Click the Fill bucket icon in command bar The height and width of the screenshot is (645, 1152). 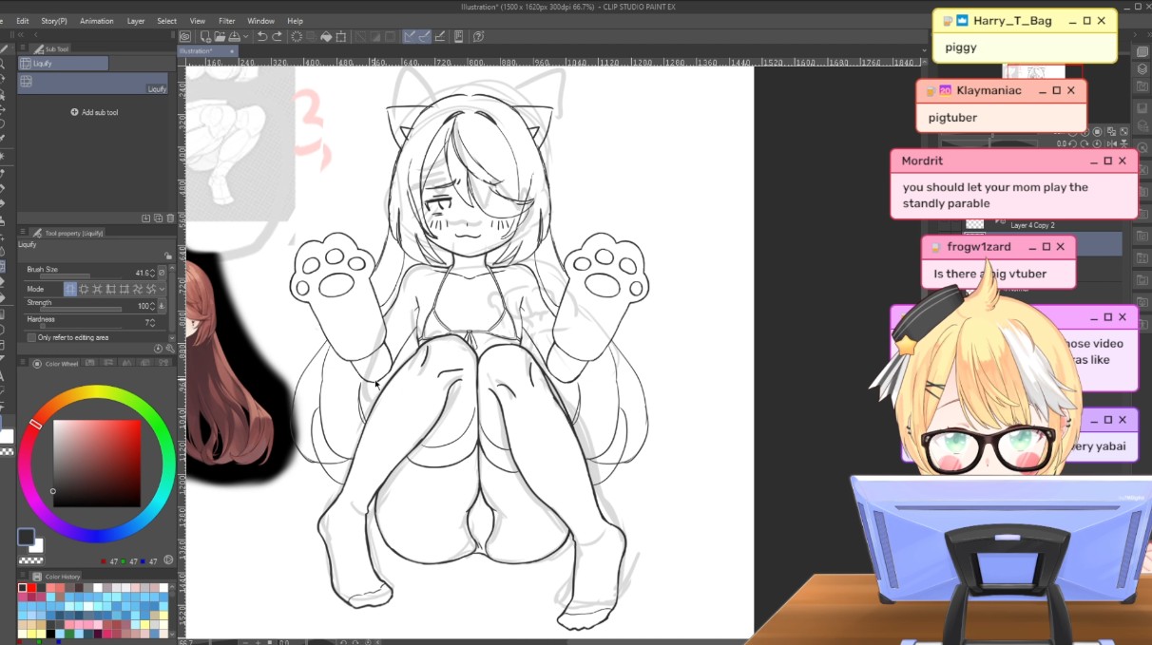[x=326, y=36]
